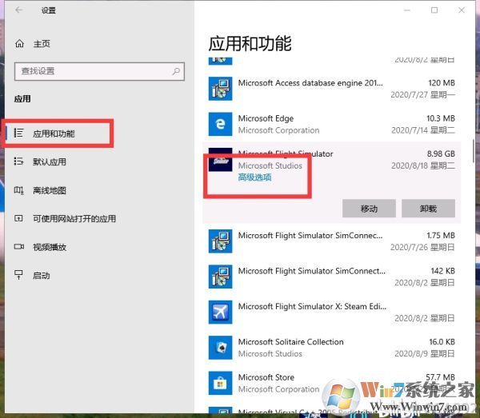Click the Microsoft Solitaire Collection icon
This screenshot has height=418, width=480.
coord(221,348)
